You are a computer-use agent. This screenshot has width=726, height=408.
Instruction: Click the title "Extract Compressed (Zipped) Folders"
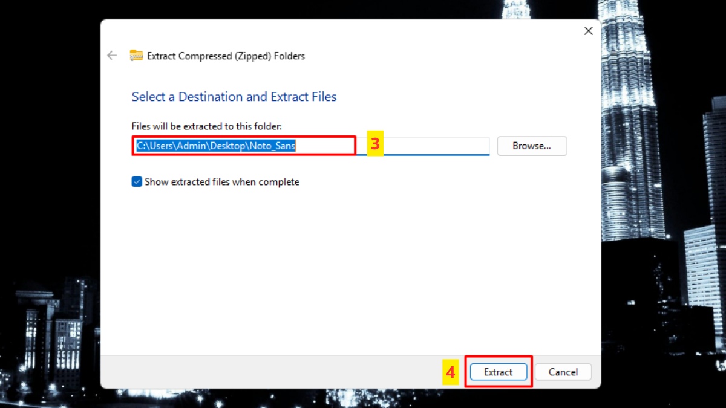226,56
